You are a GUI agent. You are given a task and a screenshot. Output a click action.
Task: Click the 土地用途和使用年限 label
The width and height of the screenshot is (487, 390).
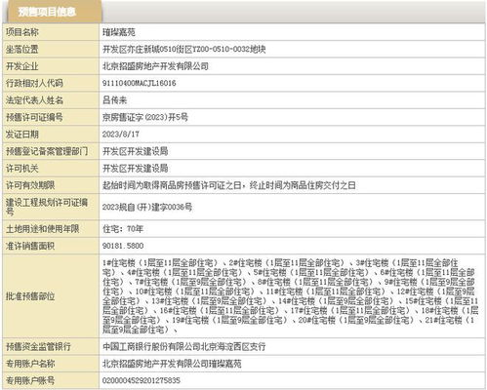pyautogui.click(x=42, y=229)
